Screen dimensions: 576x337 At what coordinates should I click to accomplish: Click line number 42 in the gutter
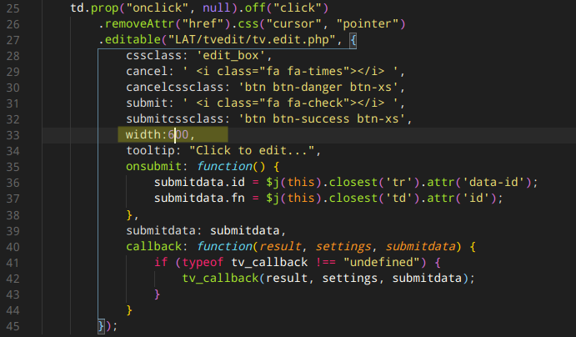click(13, 279)
